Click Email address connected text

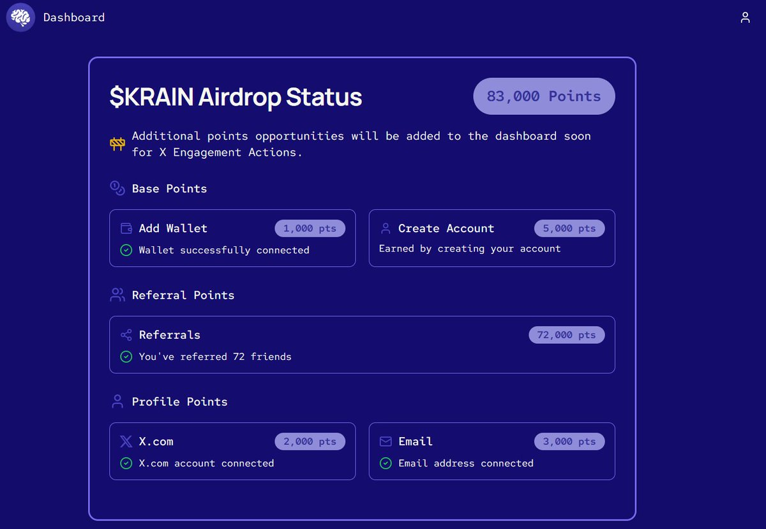click(466, 463)
